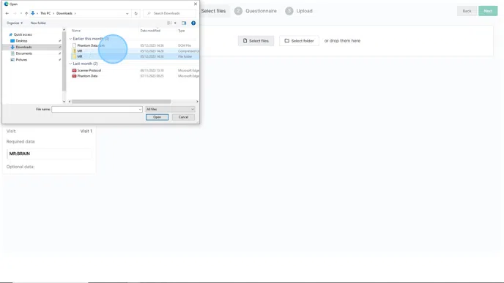Open the File name dropdown arrow
Viewport: 504px width, 283px height.
[x=140, y=110]
